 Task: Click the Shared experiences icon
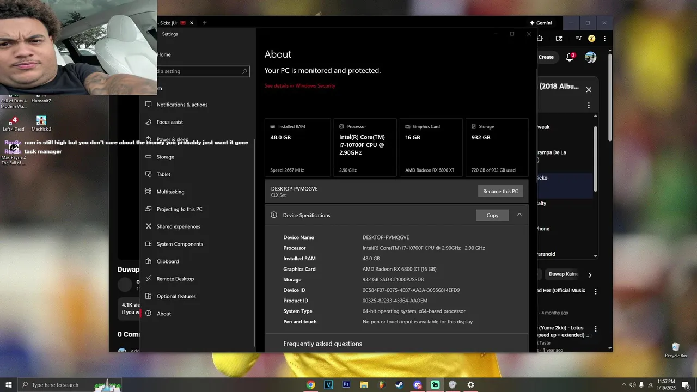click(x=148, y=226)
